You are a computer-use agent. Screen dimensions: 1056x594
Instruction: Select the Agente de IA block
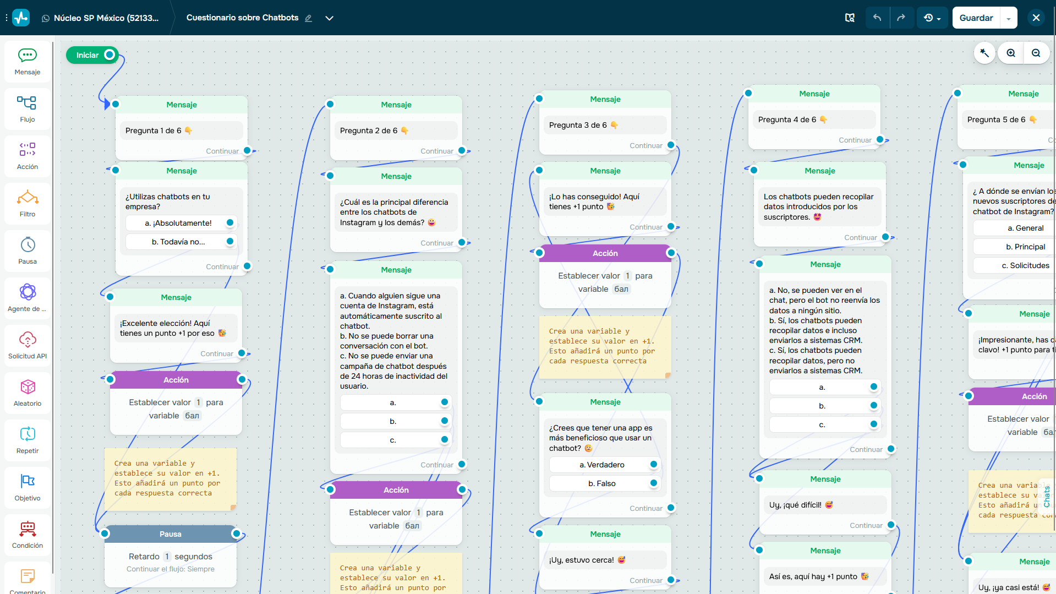[x=28, y=298]
